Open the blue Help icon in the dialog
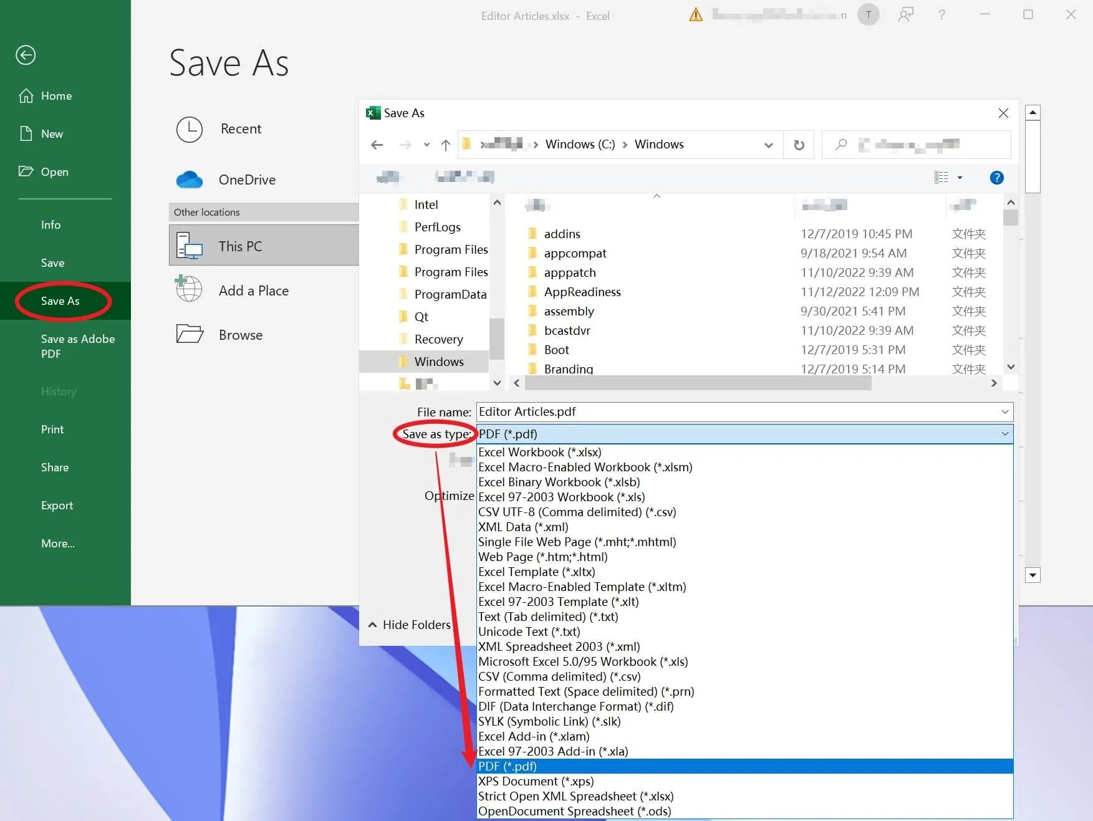1093x821 pixels. coord(996,178)
